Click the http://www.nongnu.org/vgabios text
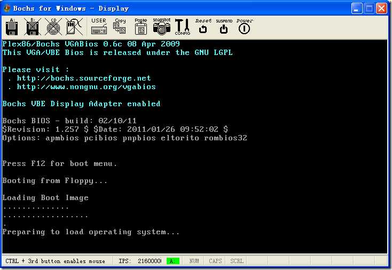392x270 pixels. 86,86
